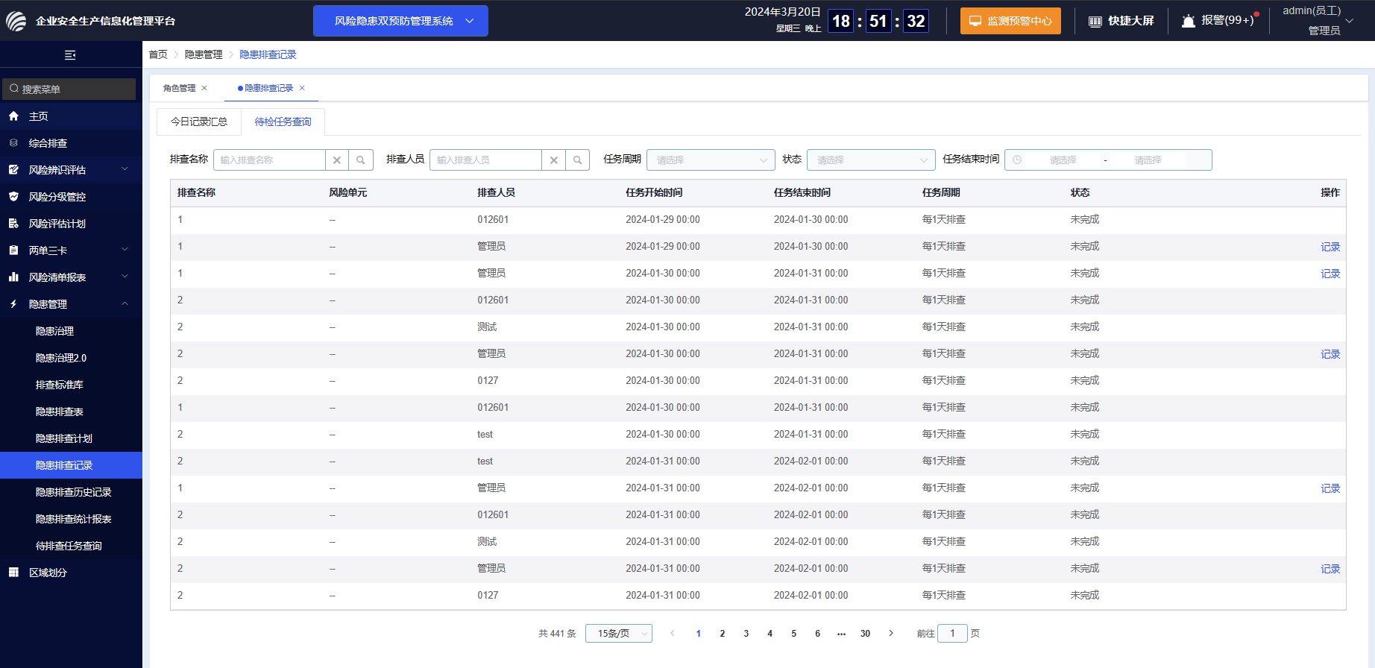1375x668 pixels.
Task: Switch to the 角色管理 page tab
Action: pos(180,88)
